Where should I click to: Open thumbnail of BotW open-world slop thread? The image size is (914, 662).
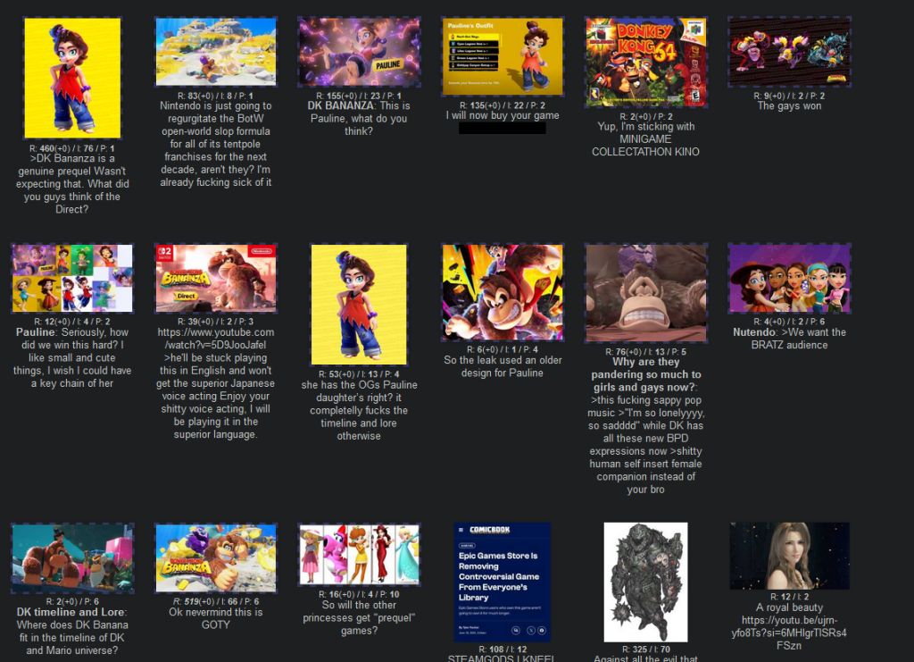pos(216,52)
